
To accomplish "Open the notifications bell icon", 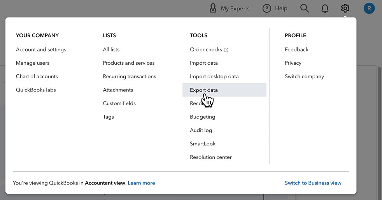I will tap(325, 9).
